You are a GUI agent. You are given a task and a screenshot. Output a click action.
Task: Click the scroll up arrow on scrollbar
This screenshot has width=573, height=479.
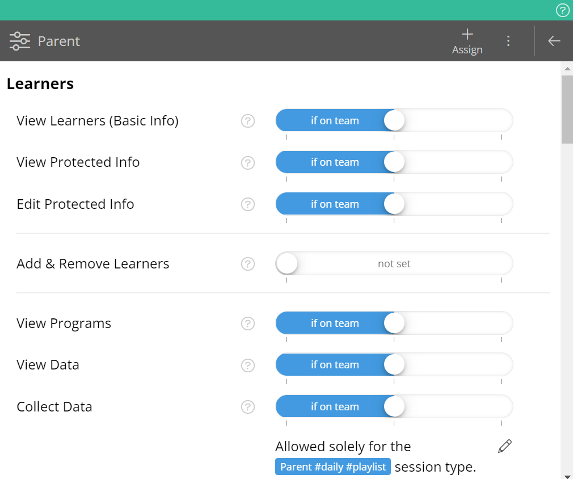click(567, 69)
